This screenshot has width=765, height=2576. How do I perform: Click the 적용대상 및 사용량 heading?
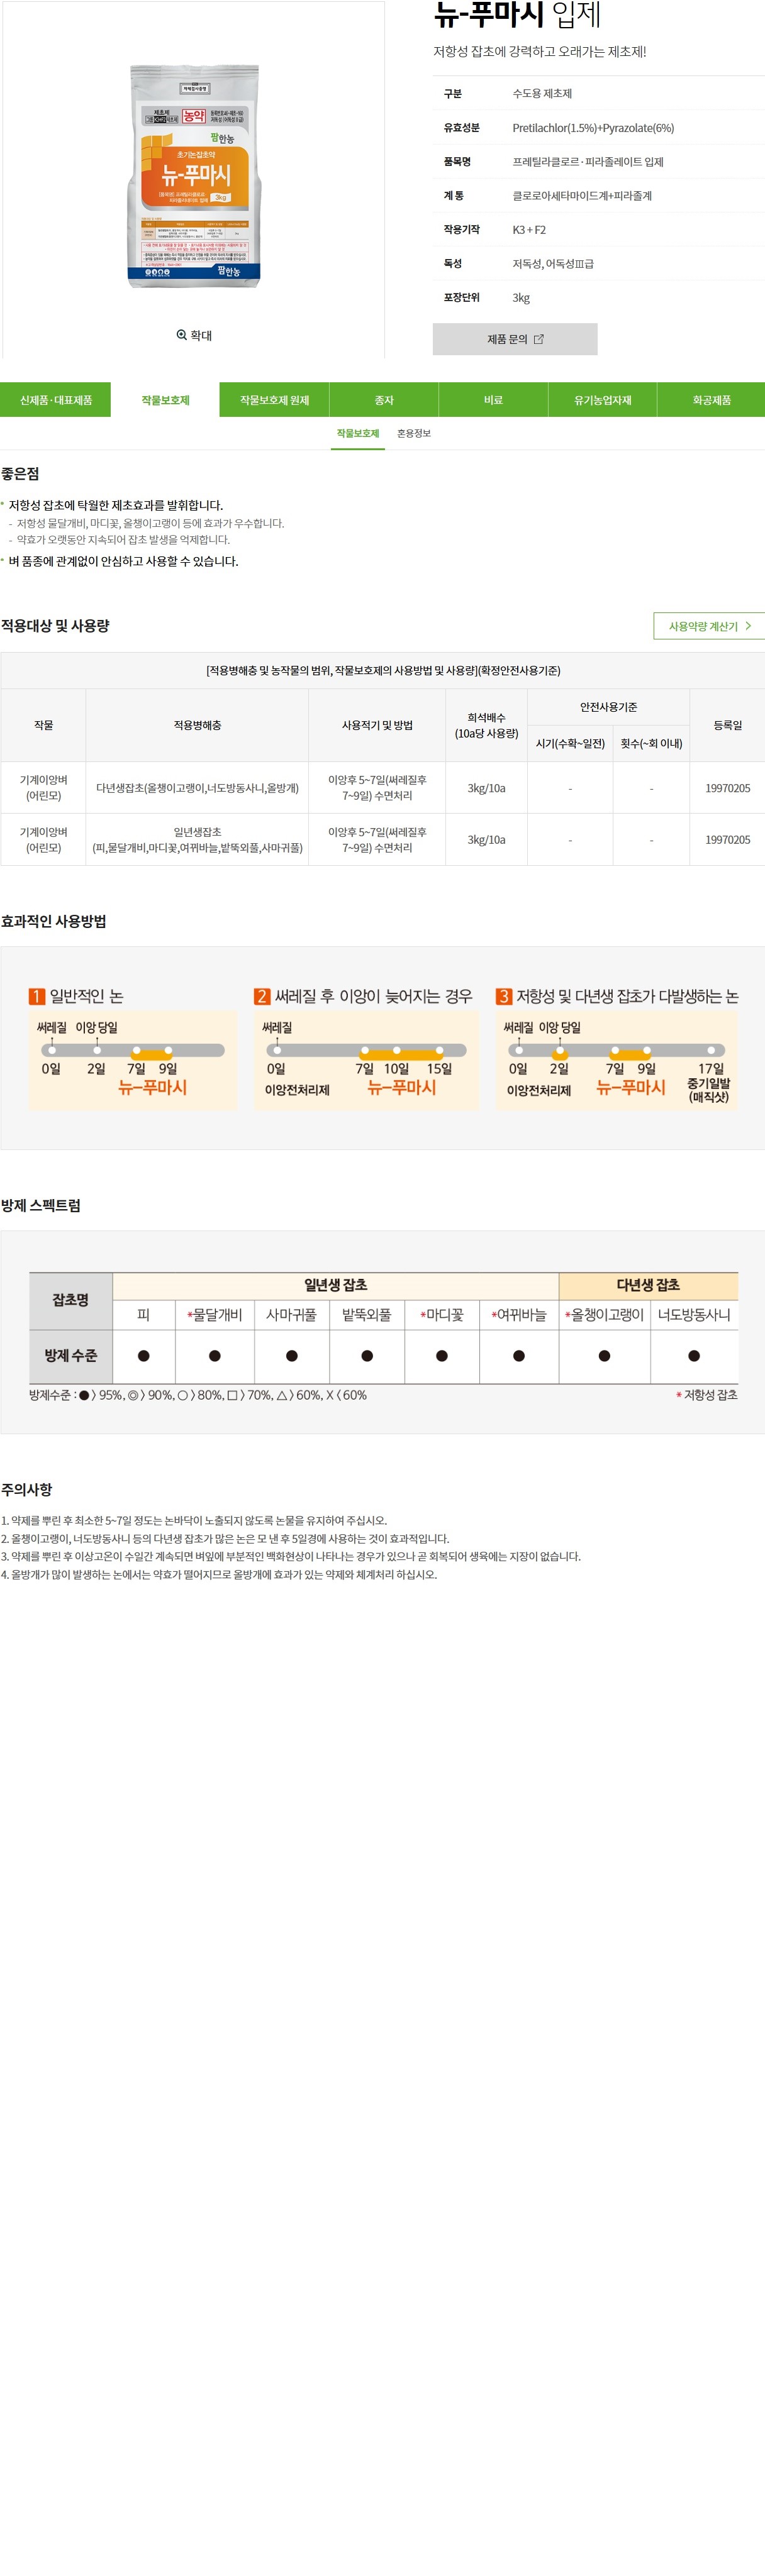click(55, 626)
